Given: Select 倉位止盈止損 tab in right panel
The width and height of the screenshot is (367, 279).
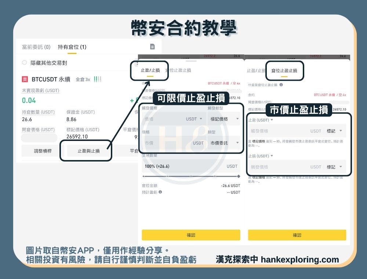Looking at the screenshot, I should tap(284, 70).
